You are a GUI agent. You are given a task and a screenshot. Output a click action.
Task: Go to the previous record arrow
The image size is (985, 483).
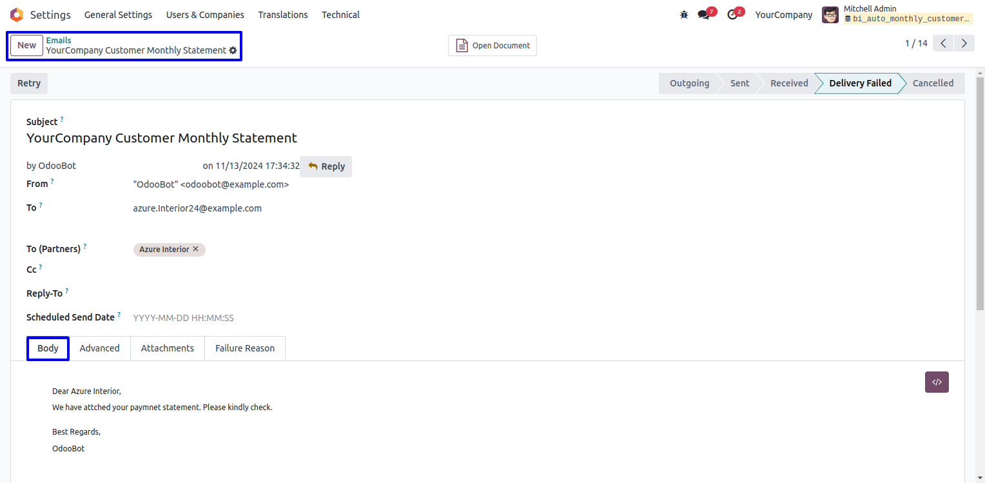click(x=943, y=43)
